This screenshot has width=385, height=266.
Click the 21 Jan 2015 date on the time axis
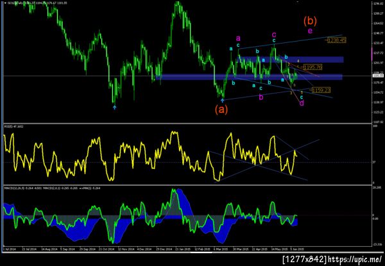click(x=183, y=249)
